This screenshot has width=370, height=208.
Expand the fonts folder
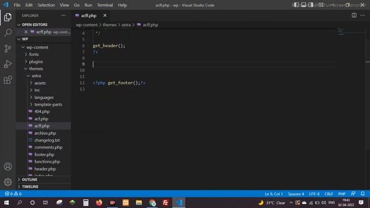click(26, 54)
